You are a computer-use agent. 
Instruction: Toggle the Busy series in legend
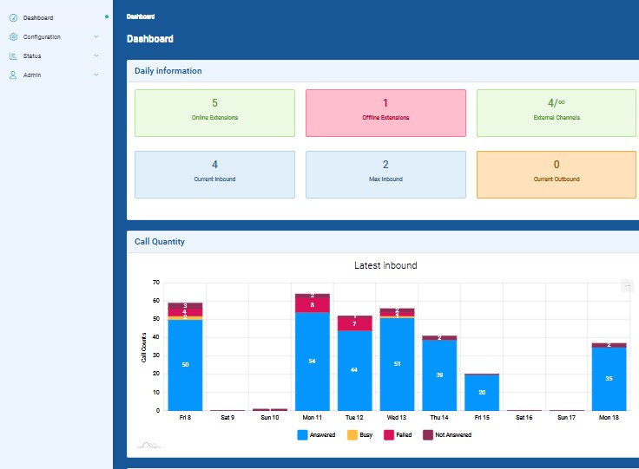tap(359, 434)
